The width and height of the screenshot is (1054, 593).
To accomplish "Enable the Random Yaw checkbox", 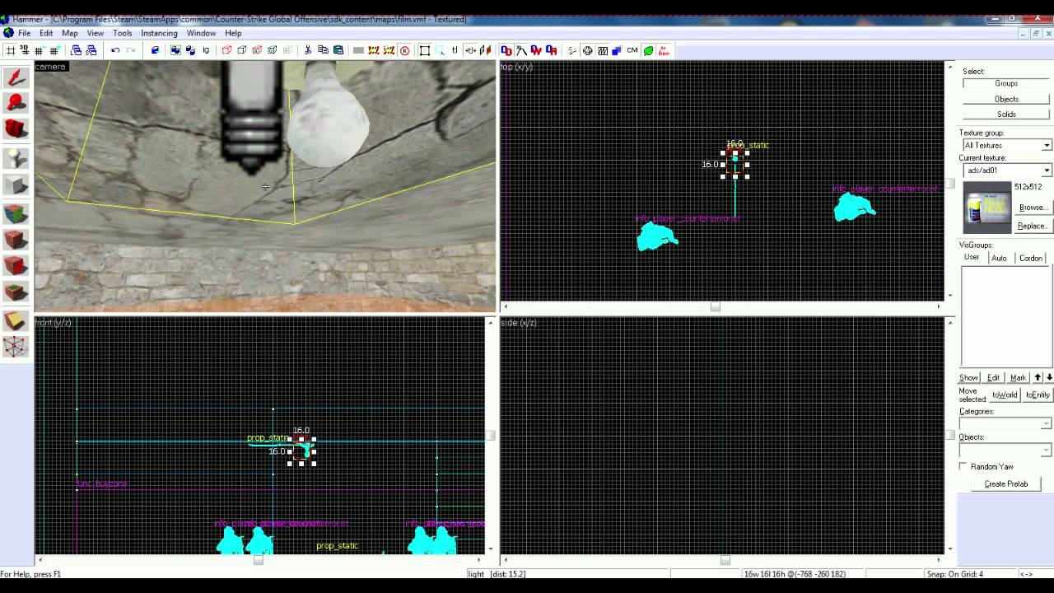I will 963,466.
